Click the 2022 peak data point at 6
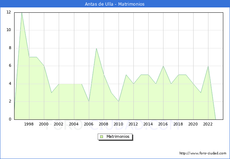This screenshot has width=230, height=159. tap(208, 66)
